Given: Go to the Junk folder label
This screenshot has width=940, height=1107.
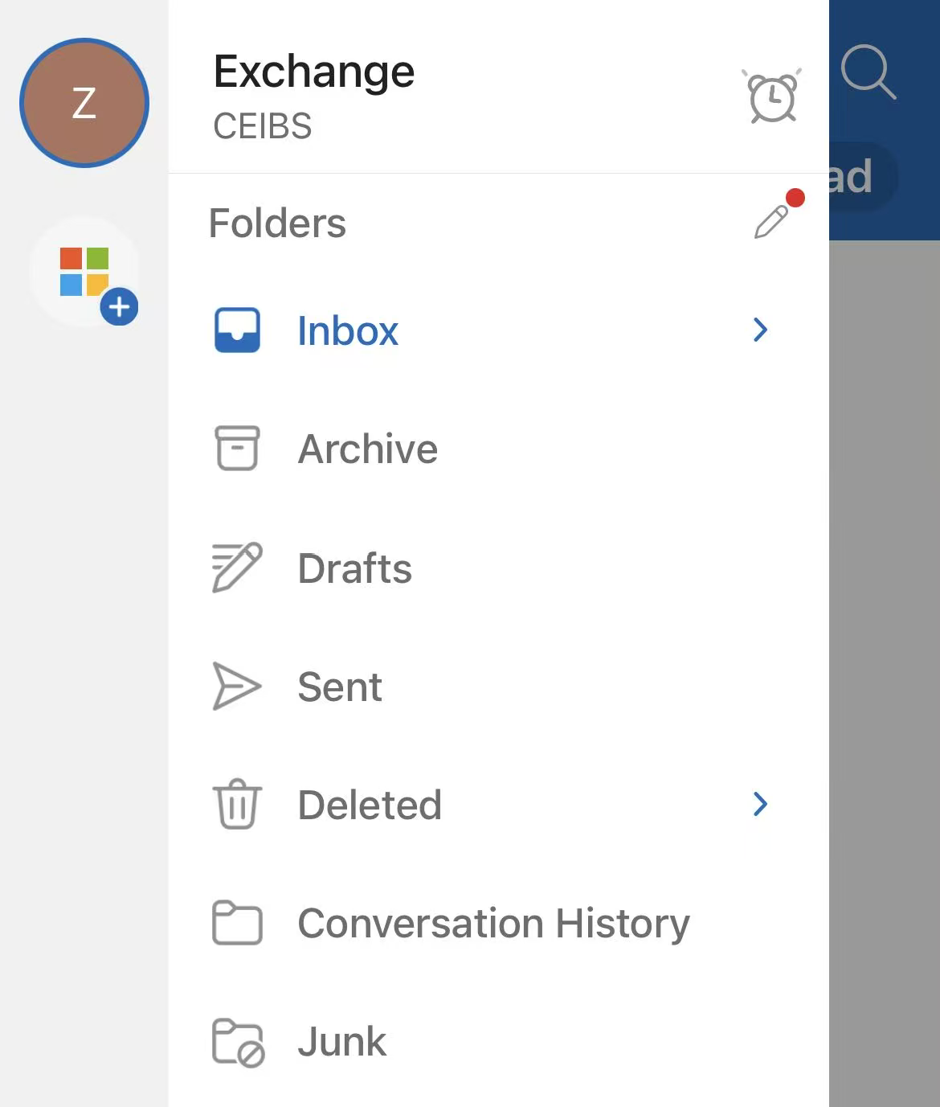Looking at the screenshot, I should tap(341, 1042).
